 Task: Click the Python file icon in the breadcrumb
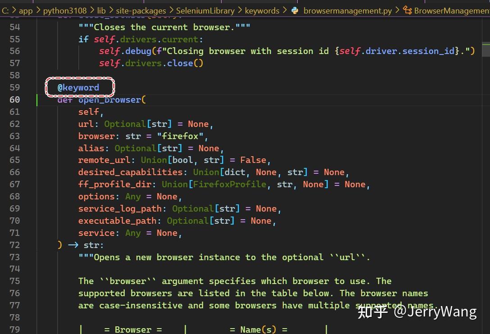295,10
